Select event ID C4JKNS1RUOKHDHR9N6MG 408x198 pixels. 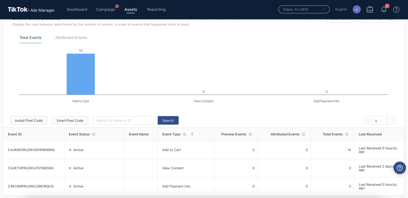(31, 150)
